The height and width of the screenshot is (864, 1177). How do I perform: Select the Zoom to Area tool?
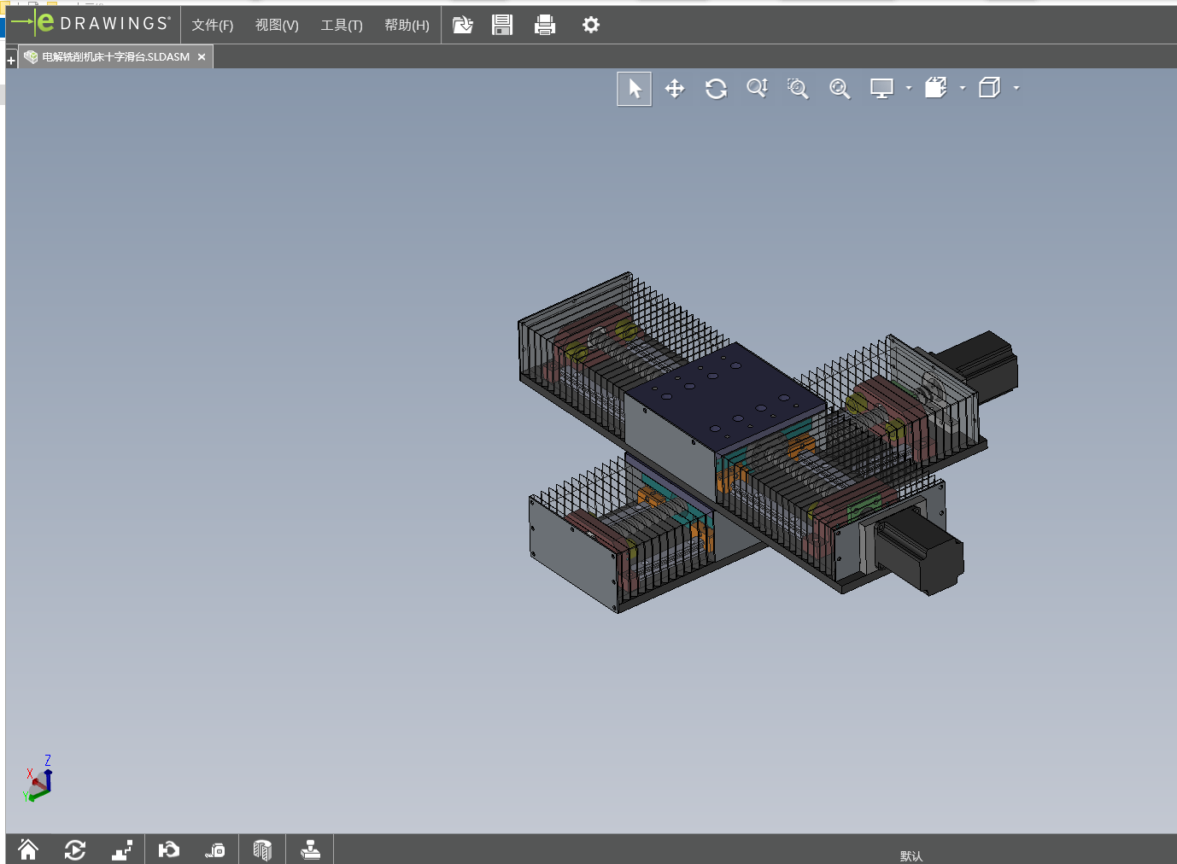pyautogui.click(x=798, y=89)
